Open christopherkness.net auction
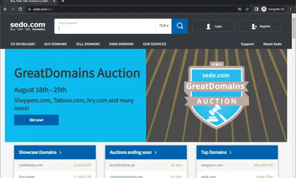 point(126,176)
